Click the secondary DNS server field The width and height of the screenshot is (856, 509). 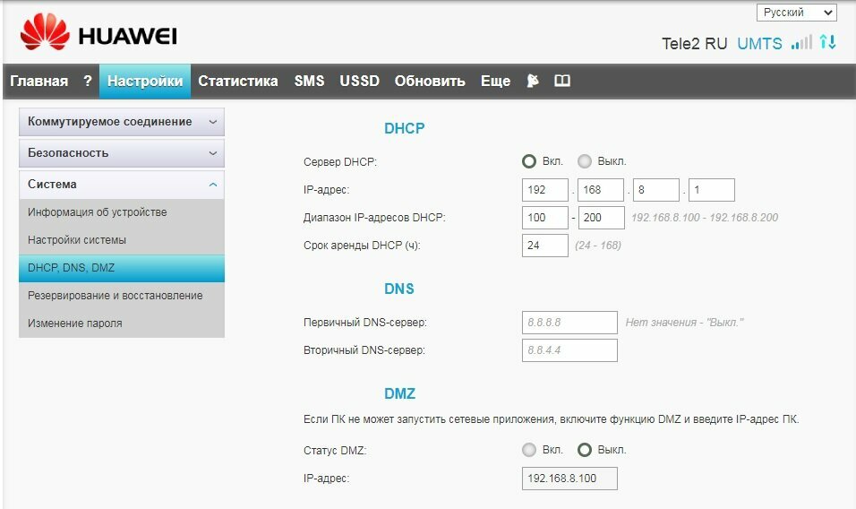click(569, 350)
